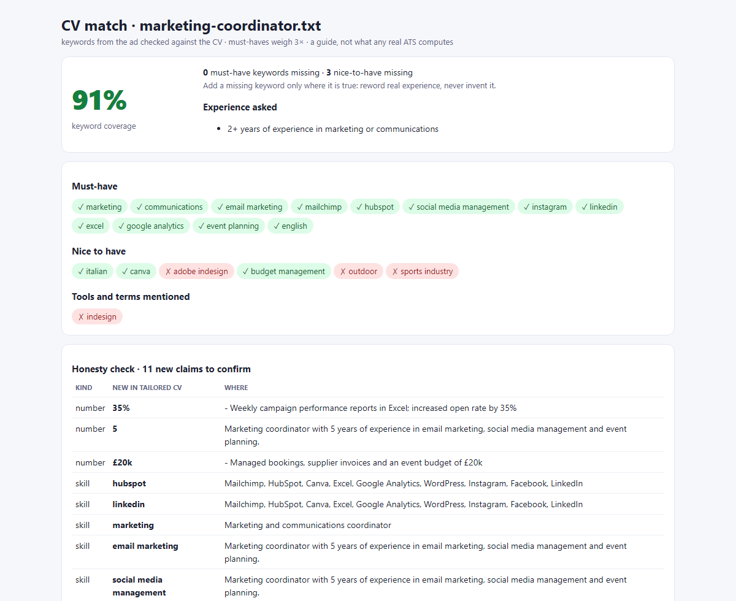
Task: Select the 'Nice to have' section heading
Action: 99,251
